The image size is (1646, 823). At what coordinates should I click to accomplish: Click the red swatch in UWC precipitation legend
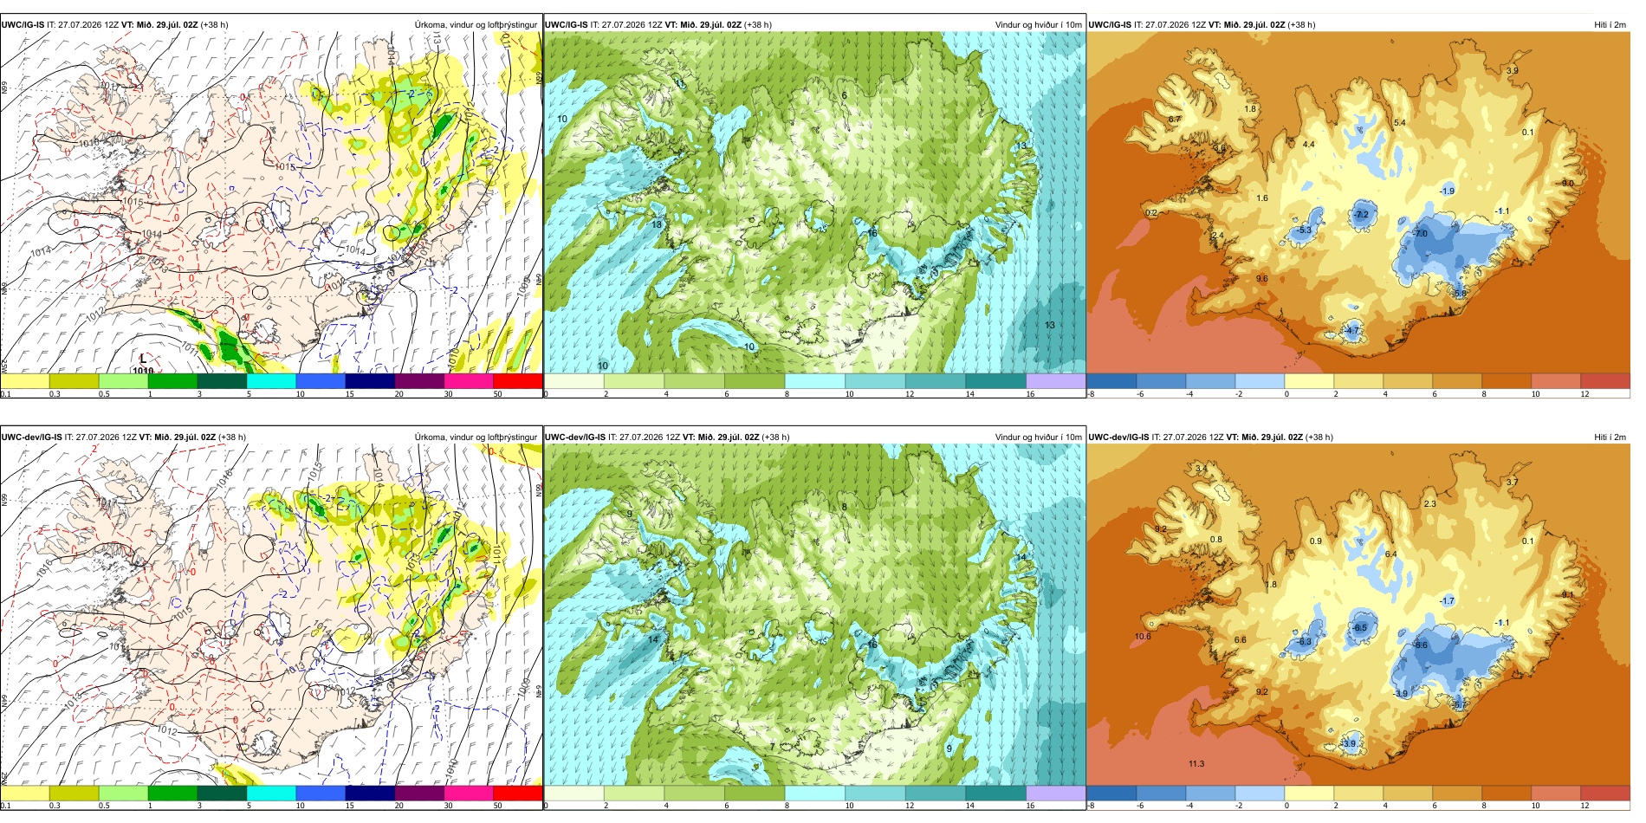(x=518, y=381)
